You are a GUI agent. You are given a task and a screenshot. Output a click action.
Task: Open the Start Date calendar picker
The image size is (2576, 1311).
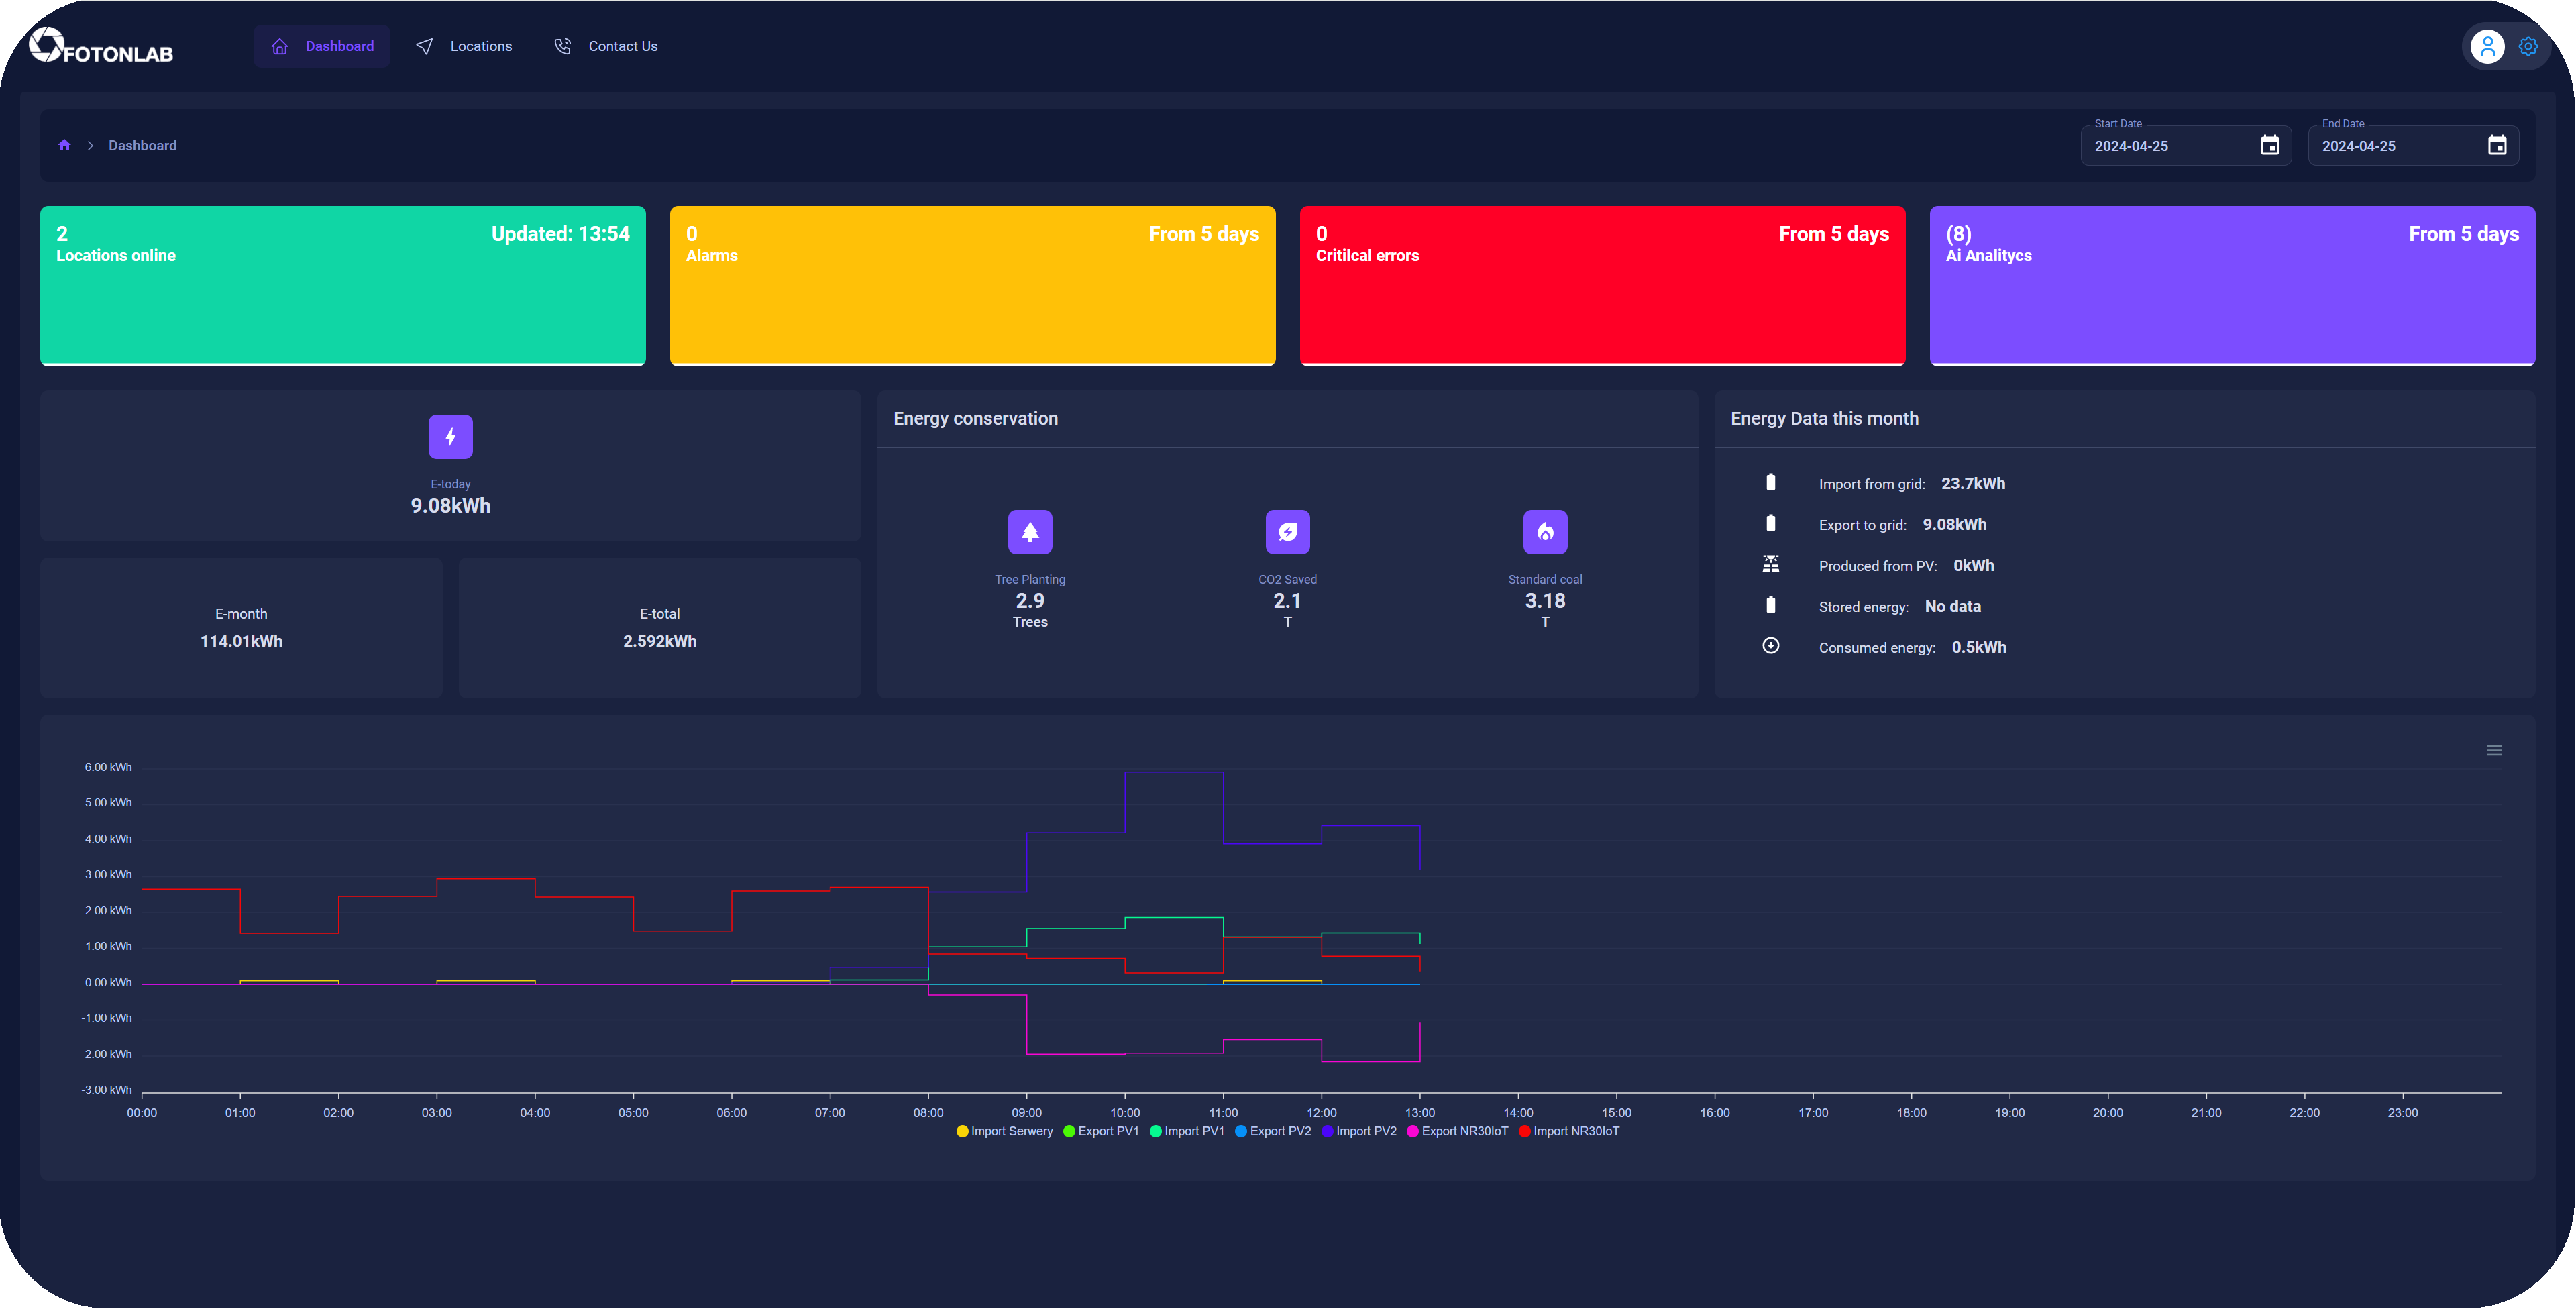pos(2270,146)
